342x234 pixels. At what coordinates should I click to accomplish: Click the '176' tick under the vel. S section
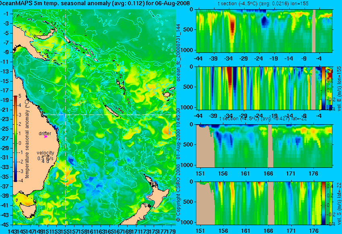[314, 231]
